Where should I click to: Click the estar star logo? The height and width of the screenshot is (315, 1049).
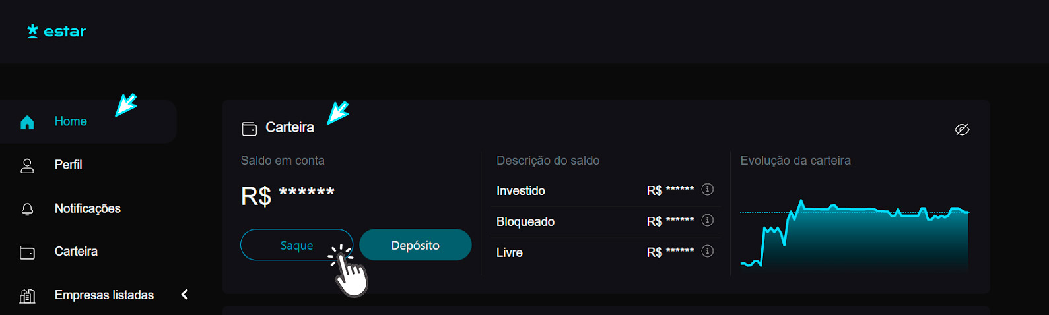coord(32,31)
